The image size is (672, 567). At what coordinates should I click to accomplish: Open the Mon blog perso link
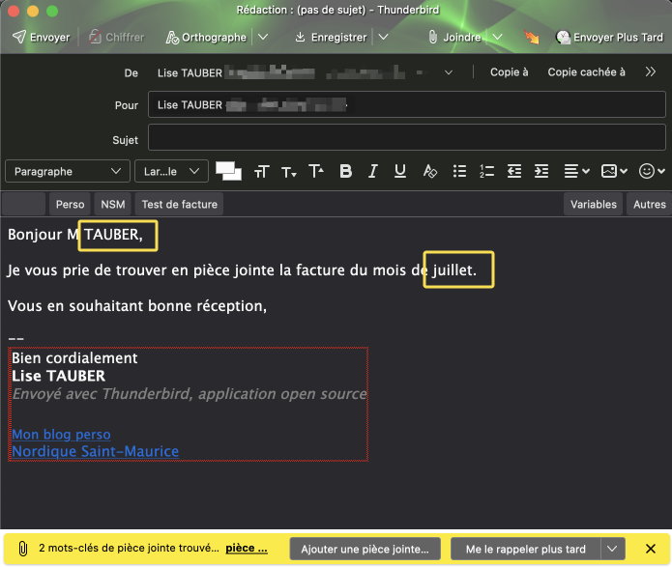(61, 435)
